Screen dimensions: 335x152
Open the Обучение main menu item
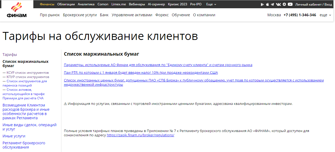point(181,15)
